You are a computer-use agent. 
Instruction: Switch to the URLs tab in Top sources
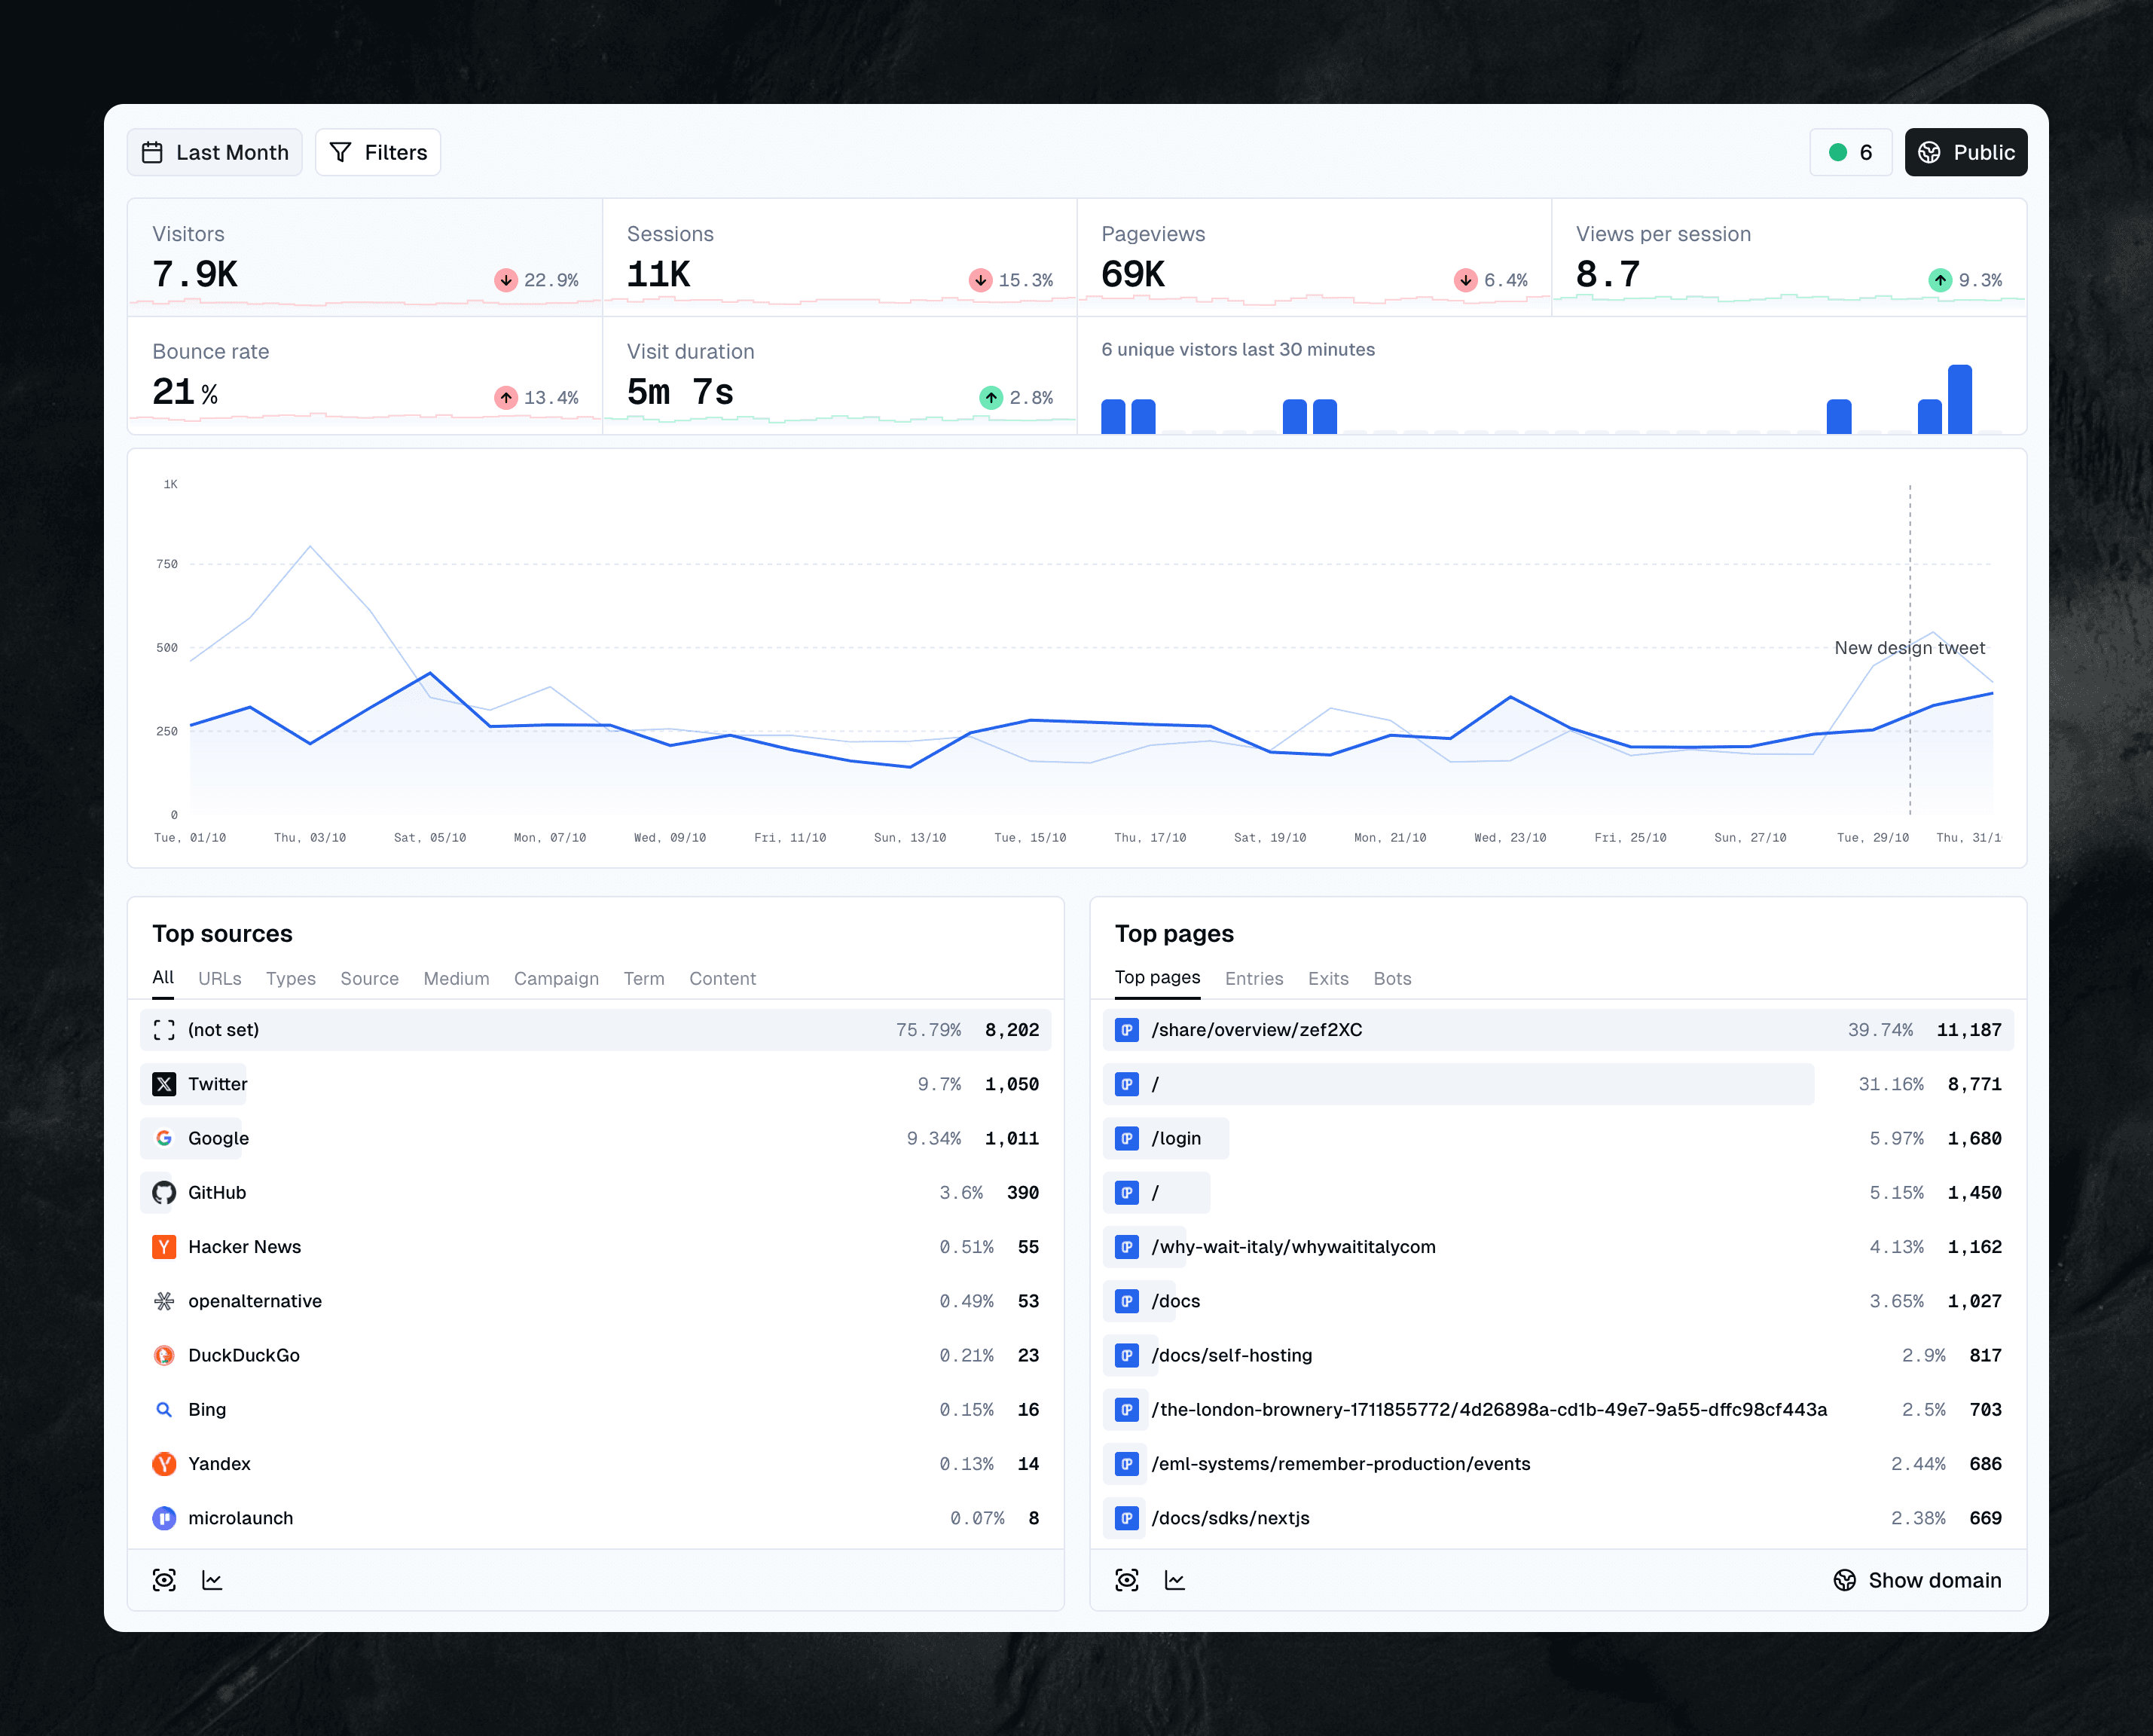point(220,978)
